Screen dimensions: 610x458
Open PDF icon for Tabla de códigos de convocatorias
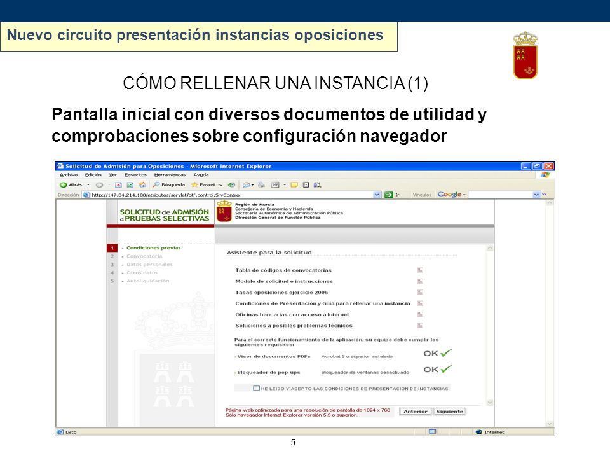coord(420,270)
